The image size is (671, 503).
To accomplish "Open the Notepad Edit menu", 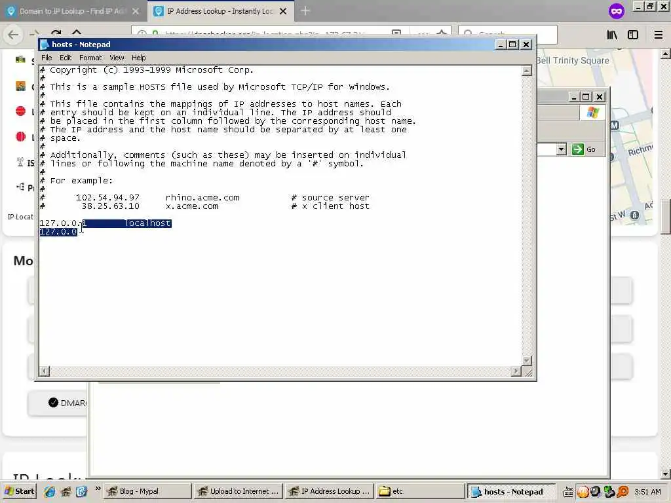I will [66, 58].
